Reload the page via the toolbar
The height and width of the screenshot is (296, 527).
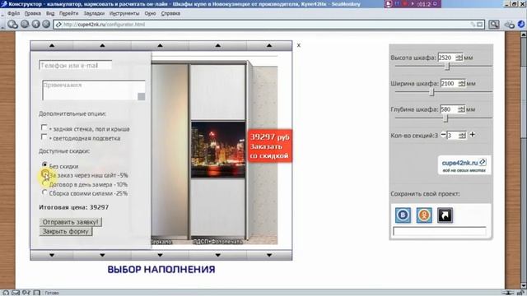pyautogui.click(x=35, y=24)
